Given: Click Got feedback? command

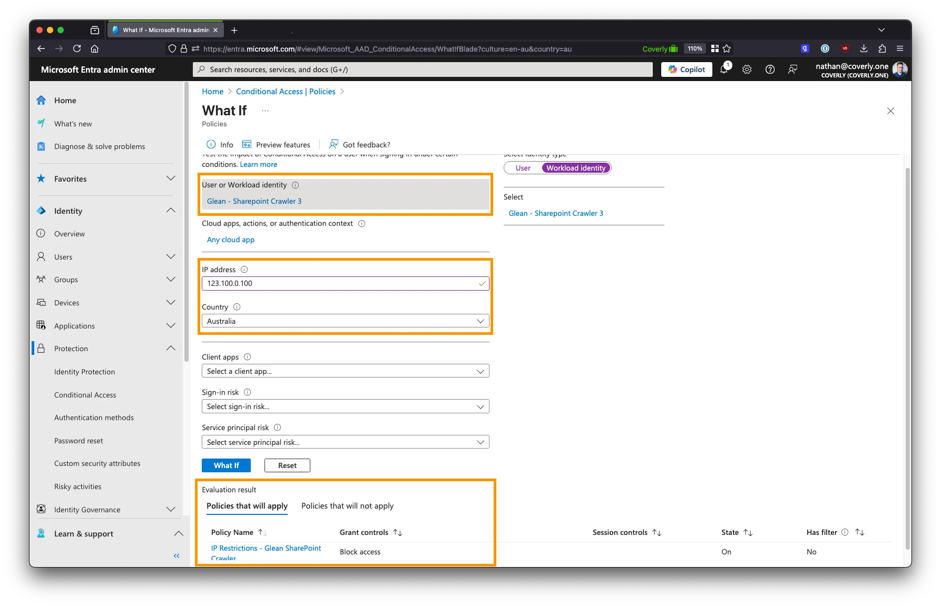Looking at the screenshot, I should pos(360,144).
